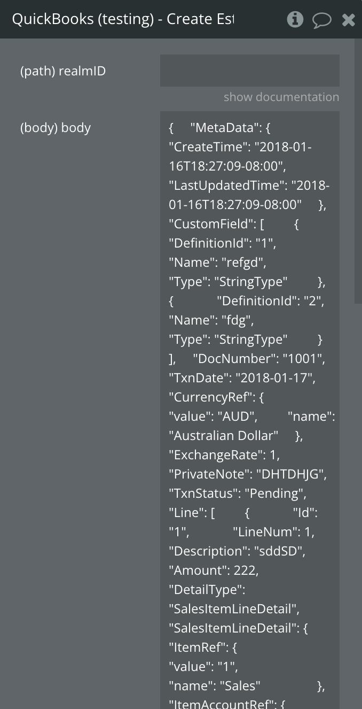Close the QuickBooks Create Estimate panel
This screenshot has width=362, height=709.
pos(348,20)
